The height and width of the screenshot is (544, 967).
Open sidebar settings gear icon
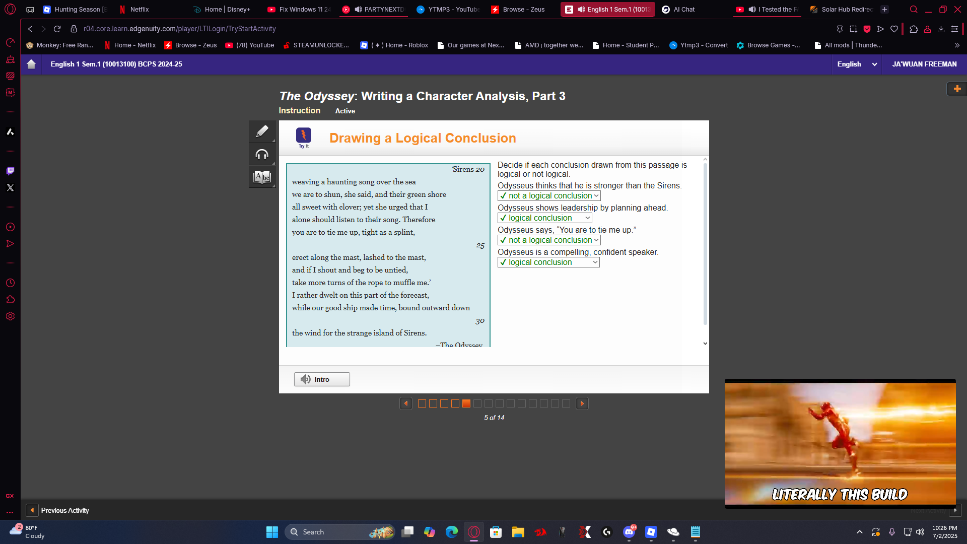point(10,316)
